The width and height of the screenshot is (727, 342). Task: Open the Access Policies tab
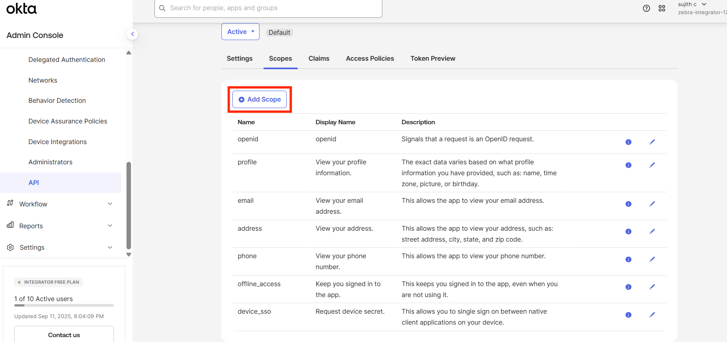[x=369, y=59]
